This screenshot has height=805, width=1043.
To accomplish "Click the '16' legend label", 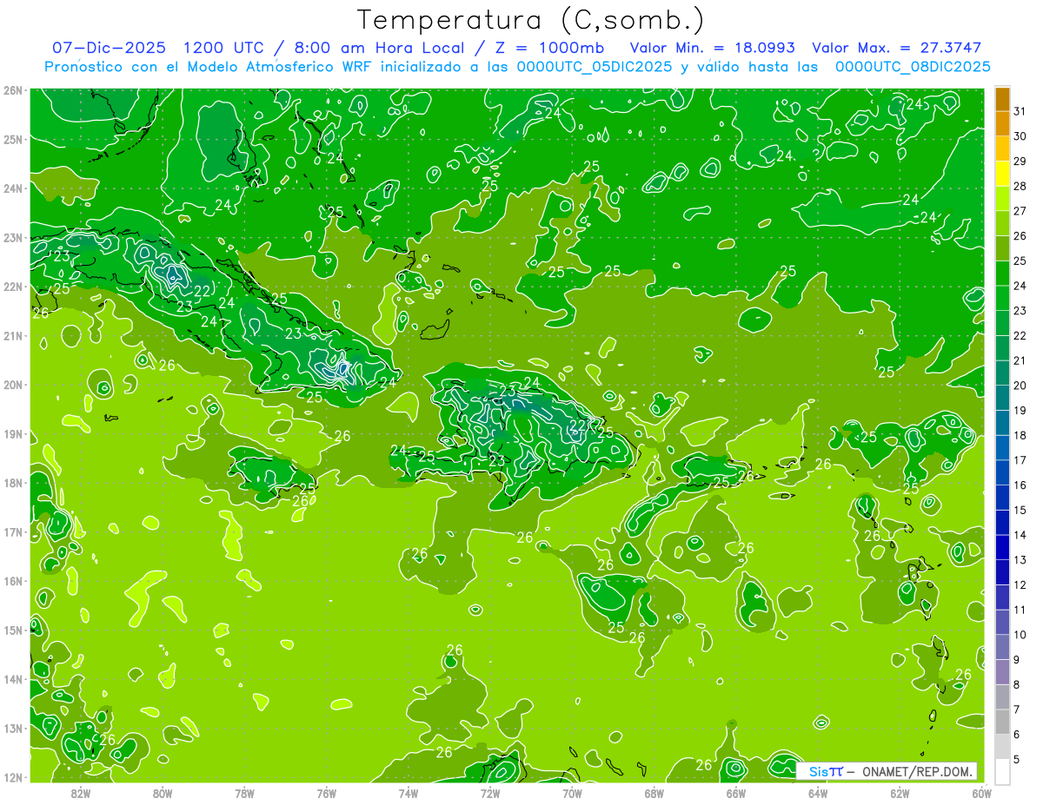I will [x=1020, y=485].
